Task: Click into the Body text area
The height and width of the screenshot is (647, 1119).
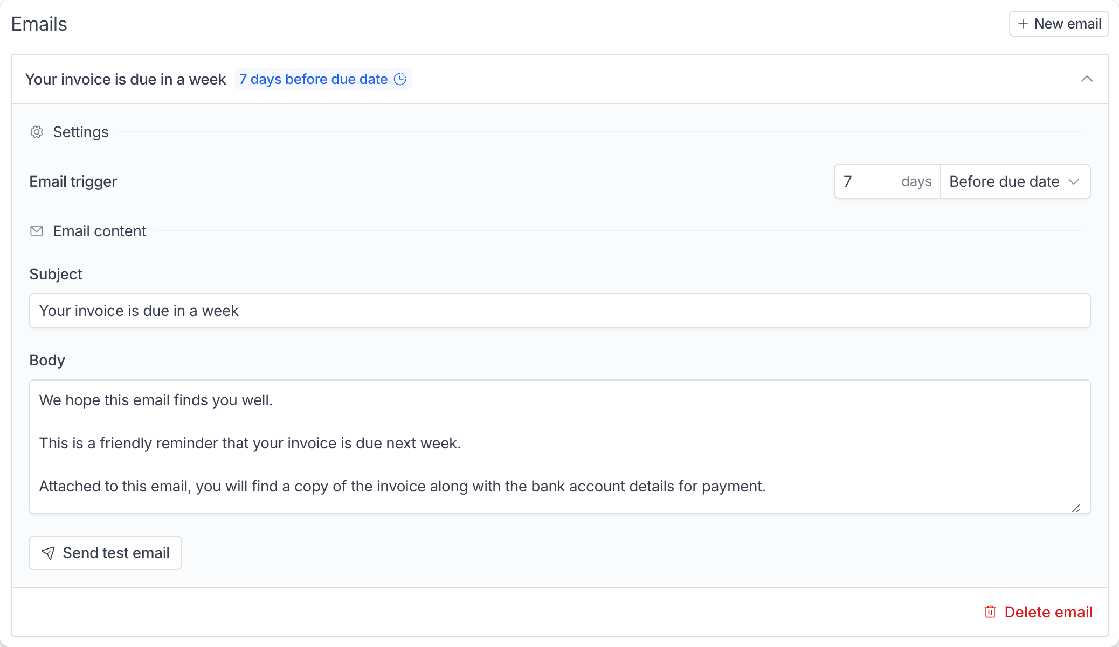Action: click(x=559, y=447)
